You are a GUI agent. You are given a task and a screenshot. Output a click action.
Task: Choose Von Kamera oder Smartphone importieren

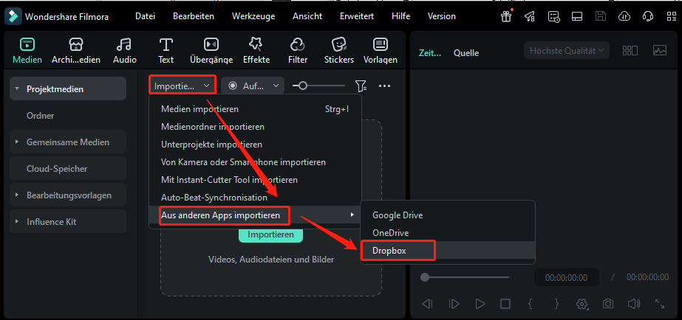click(x=256, y=162)
